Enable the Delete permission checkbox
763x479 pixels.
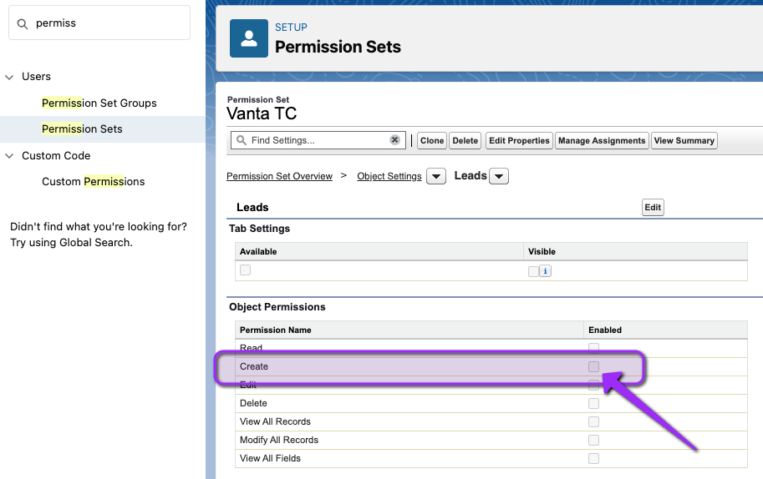pyautogui.click(x=593, y=403)
